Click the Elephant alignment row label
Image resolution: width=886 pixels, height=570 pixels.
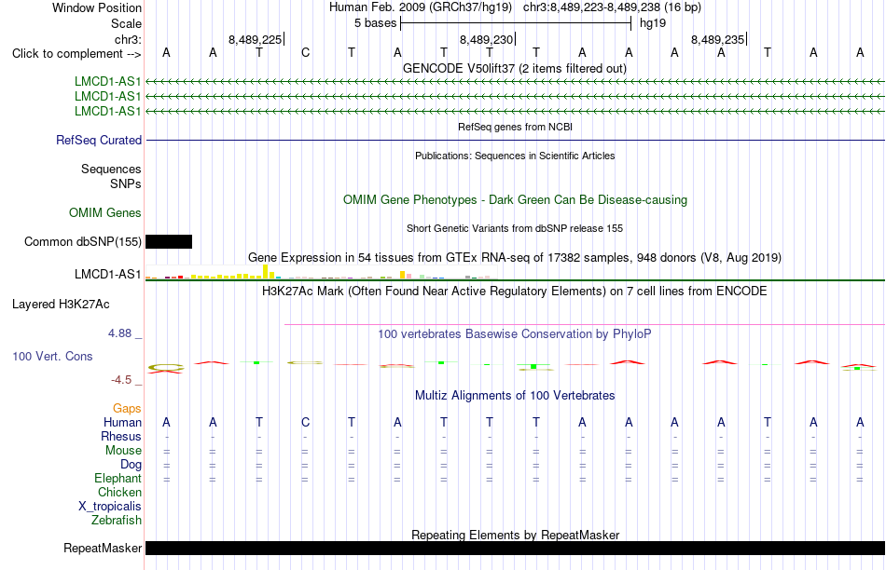[118, 478]
